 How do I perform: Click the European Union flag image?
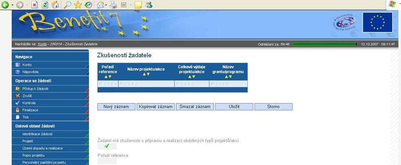click(378, 22)
